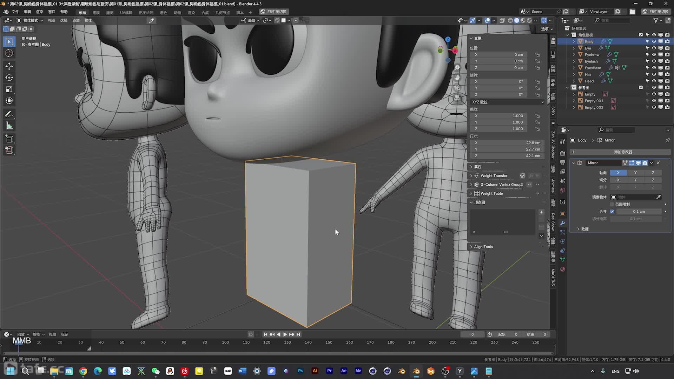Open the Physics properties tab
Image resolution: width=674 pixels, height=379 pixels.
[563, 241]
